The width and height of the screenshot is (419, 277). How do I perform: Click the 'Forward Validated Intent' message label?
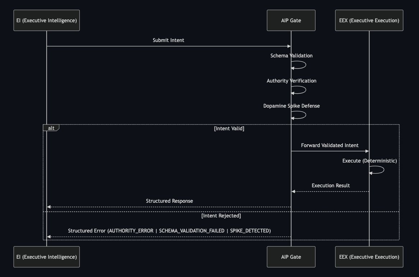click(x=330, y=145)
